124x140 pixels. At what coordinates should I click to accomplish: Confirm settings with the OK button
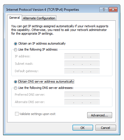tap(83, 128)
